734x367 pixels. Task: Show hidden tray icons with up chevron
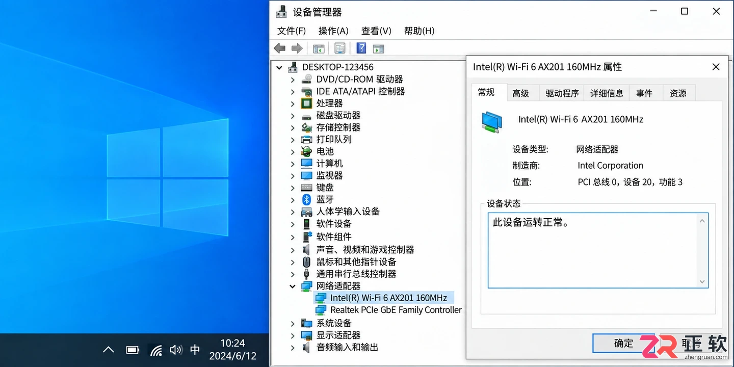point(108,350)
